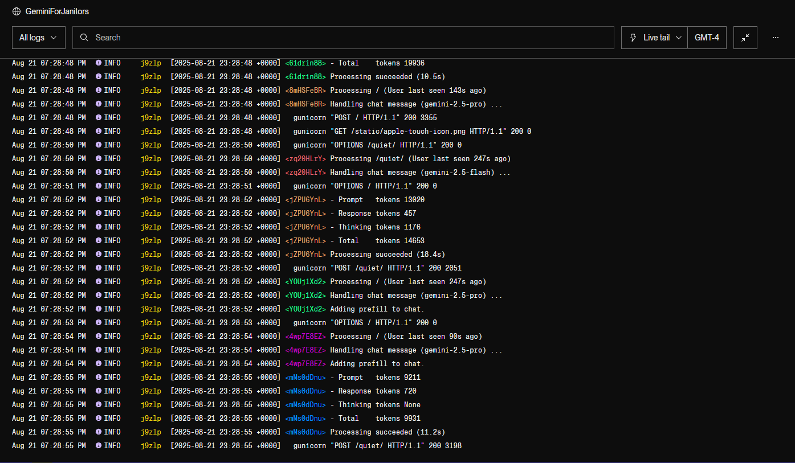Click the info icon on the 'Thinking tokens 1176' row

(99, 227)
